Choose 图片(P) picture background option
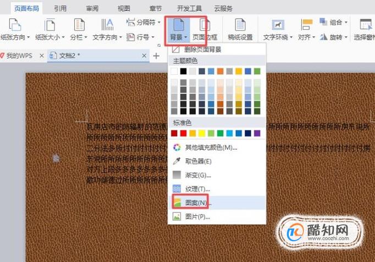This screenshot has width=375, height=262. click(x=217, y=217)
